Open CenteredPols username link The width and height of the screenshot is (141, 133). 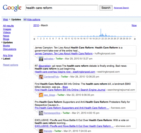51,77
